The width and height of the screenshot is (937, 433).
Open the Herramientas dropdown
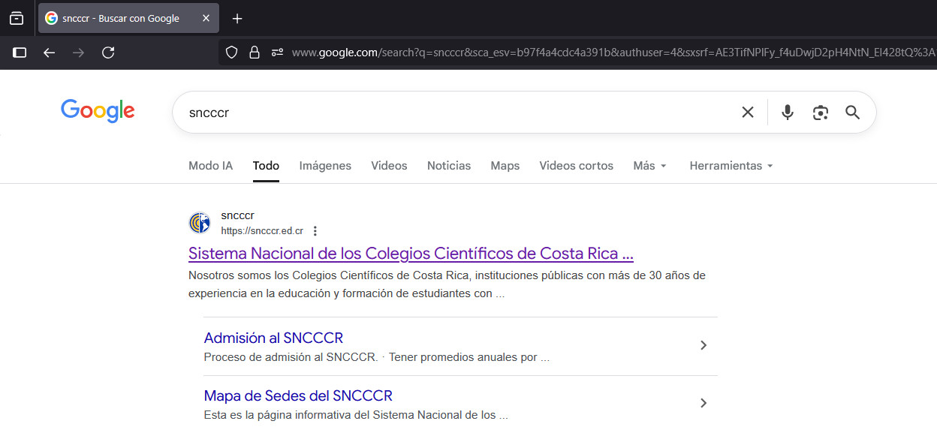click(731, 166)
